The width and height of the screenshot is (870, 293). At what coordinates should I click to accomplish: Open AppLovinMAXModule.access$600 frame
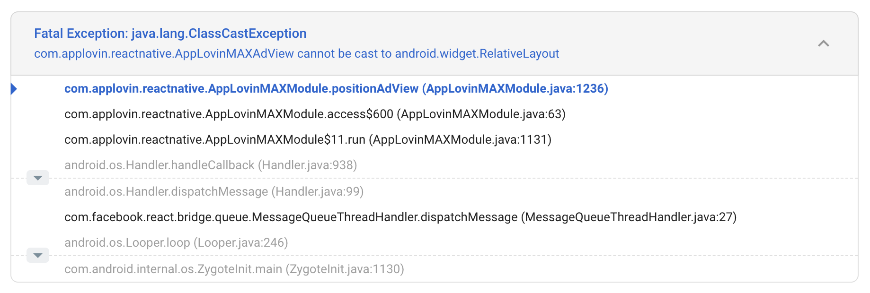pos(315,114)
